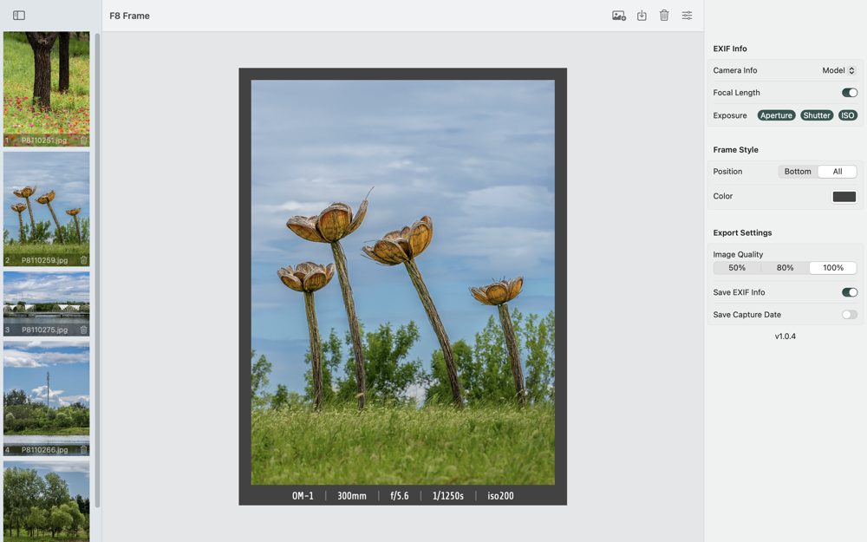Click the iso200 text on frame
867x542 pixels.
tap(500, 495)
